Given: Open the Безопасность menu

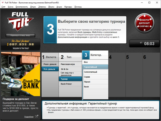Looking at the screenshot, I should tap(22, 7).
